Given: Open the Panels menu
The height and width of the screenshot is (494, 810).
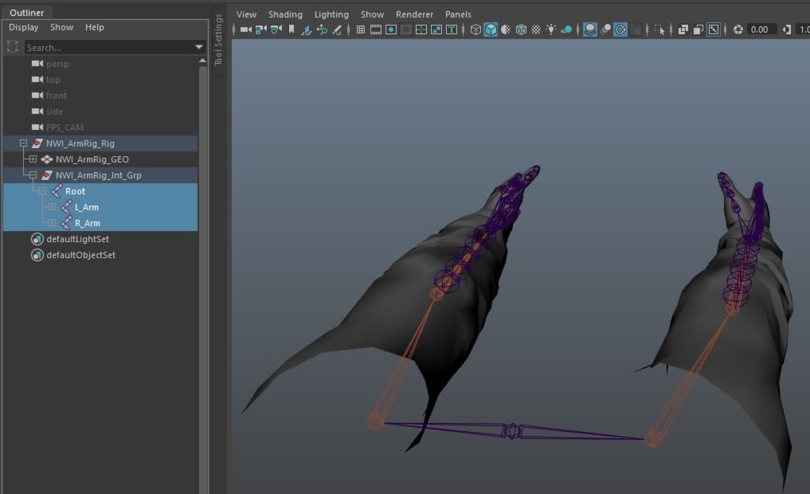Looking at the screenshot, I should [458, 15].
